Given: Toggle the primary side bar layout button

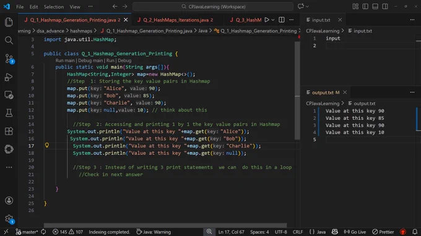Looking at the screenshot, I should pos(365,6).
